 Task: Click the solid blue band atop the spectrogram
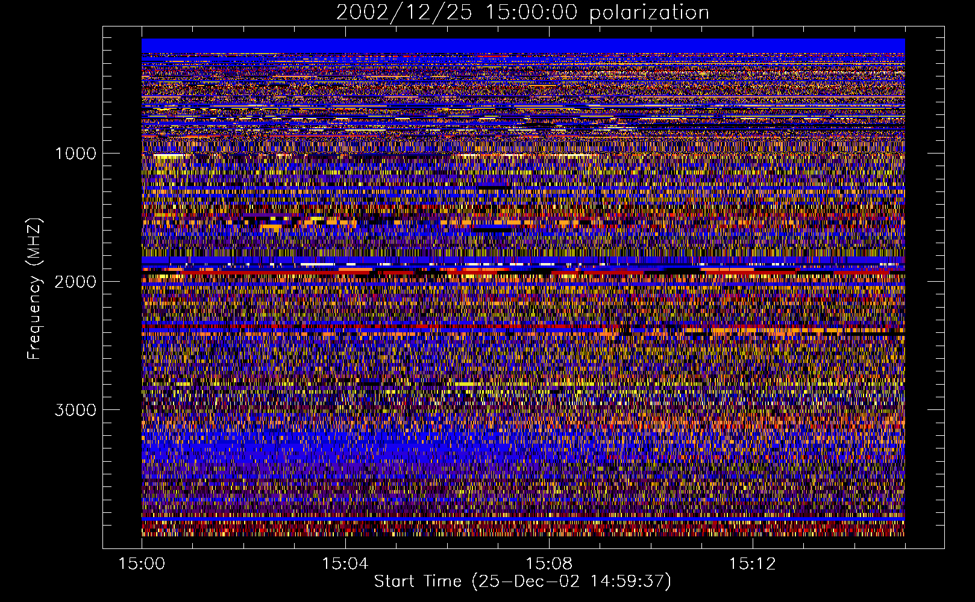pyautogui.click(x=523, y=46)
